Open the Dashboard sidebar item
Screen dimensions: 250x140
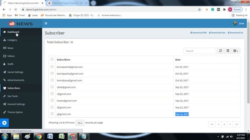(x=21, y=32)
